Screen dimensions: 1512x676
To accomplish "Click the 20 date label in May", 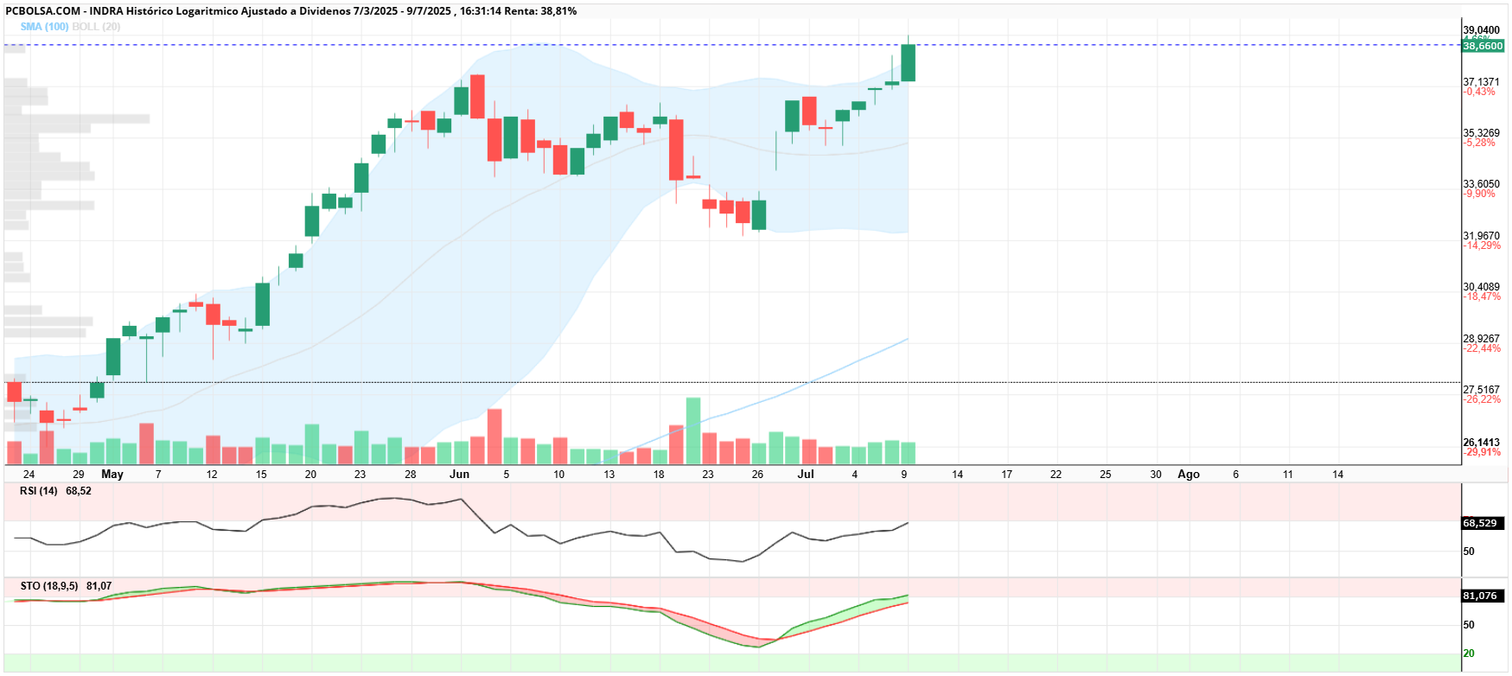I will [x=310, y=475].
